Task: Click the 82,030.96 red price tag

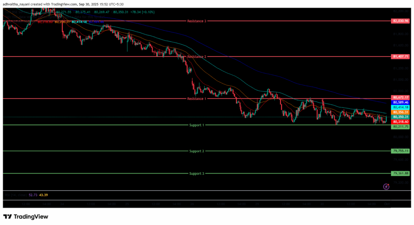Action: click(x=401, y=21)
